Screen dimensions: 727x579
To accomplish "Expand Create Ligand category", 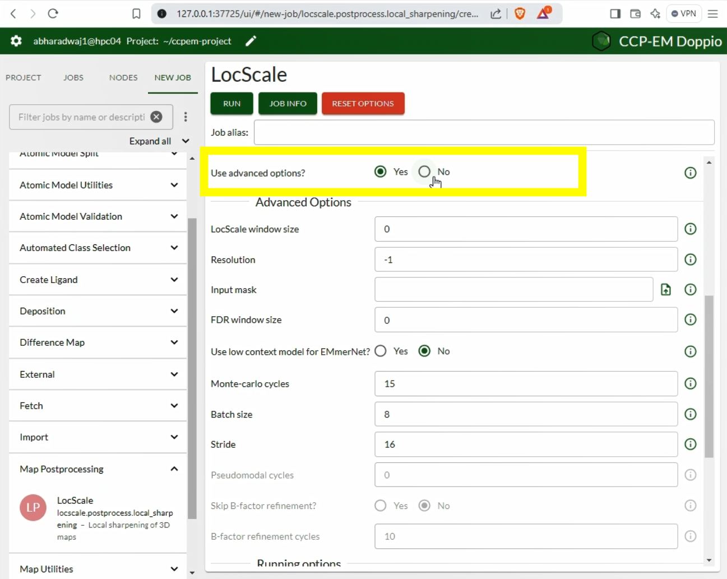I will click(x=98, y=280).
